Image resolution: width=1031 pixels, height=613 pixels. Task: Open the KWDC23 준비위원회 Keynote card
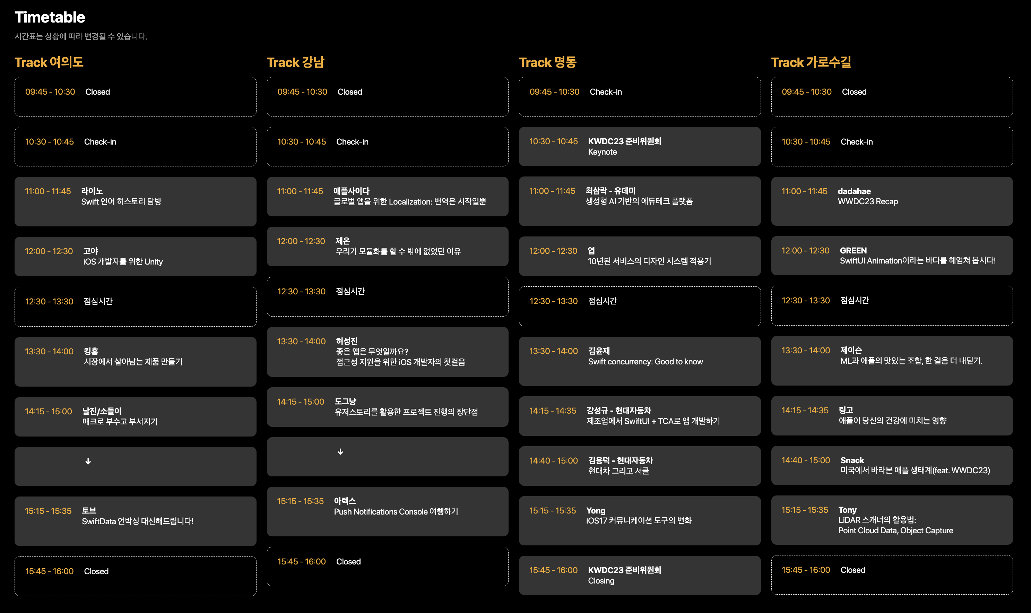coord(640,147)
